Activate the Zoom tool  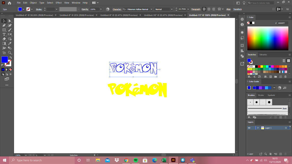pos(10,53)
